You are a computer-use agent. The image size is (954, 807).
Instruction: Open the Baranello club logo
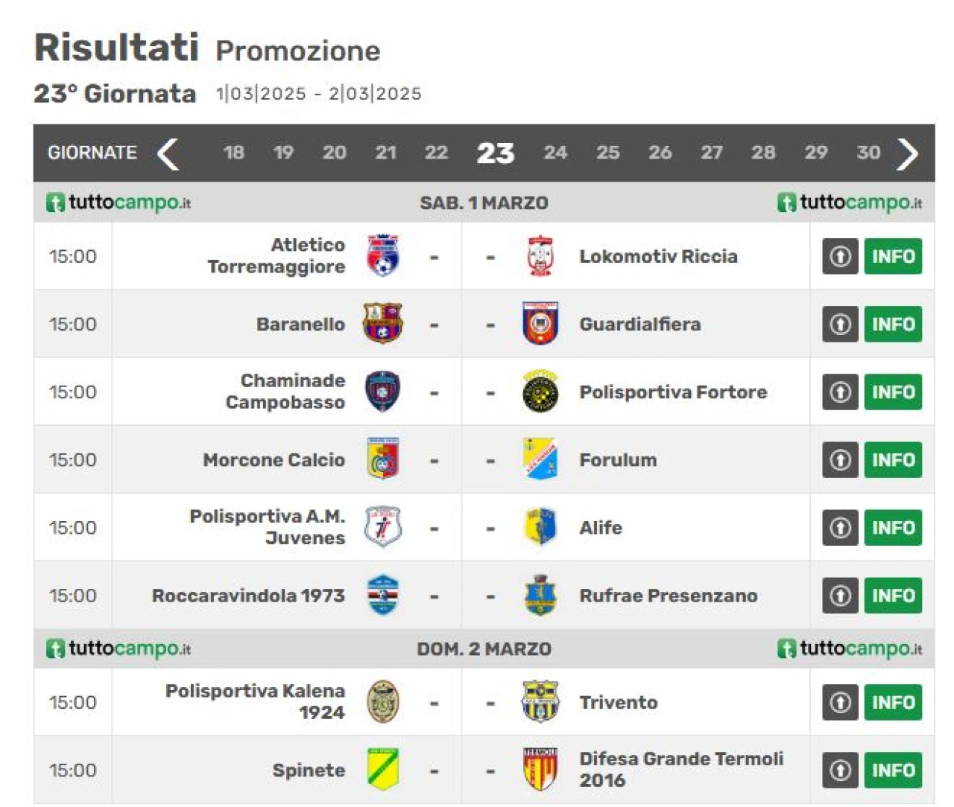coord(383,323)
